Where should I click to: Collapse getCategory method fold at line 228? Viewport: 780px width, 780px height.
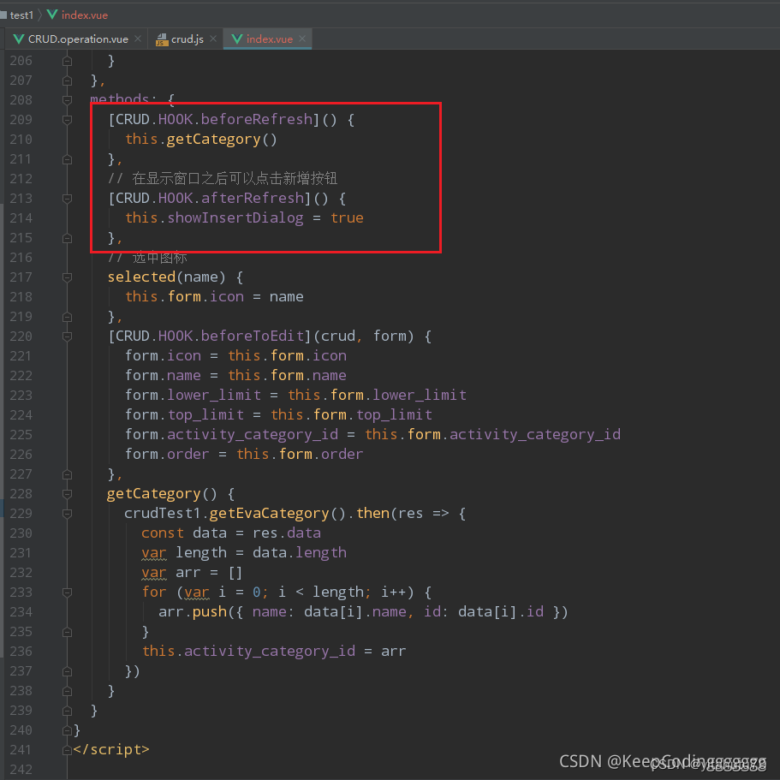coord(67,494)
